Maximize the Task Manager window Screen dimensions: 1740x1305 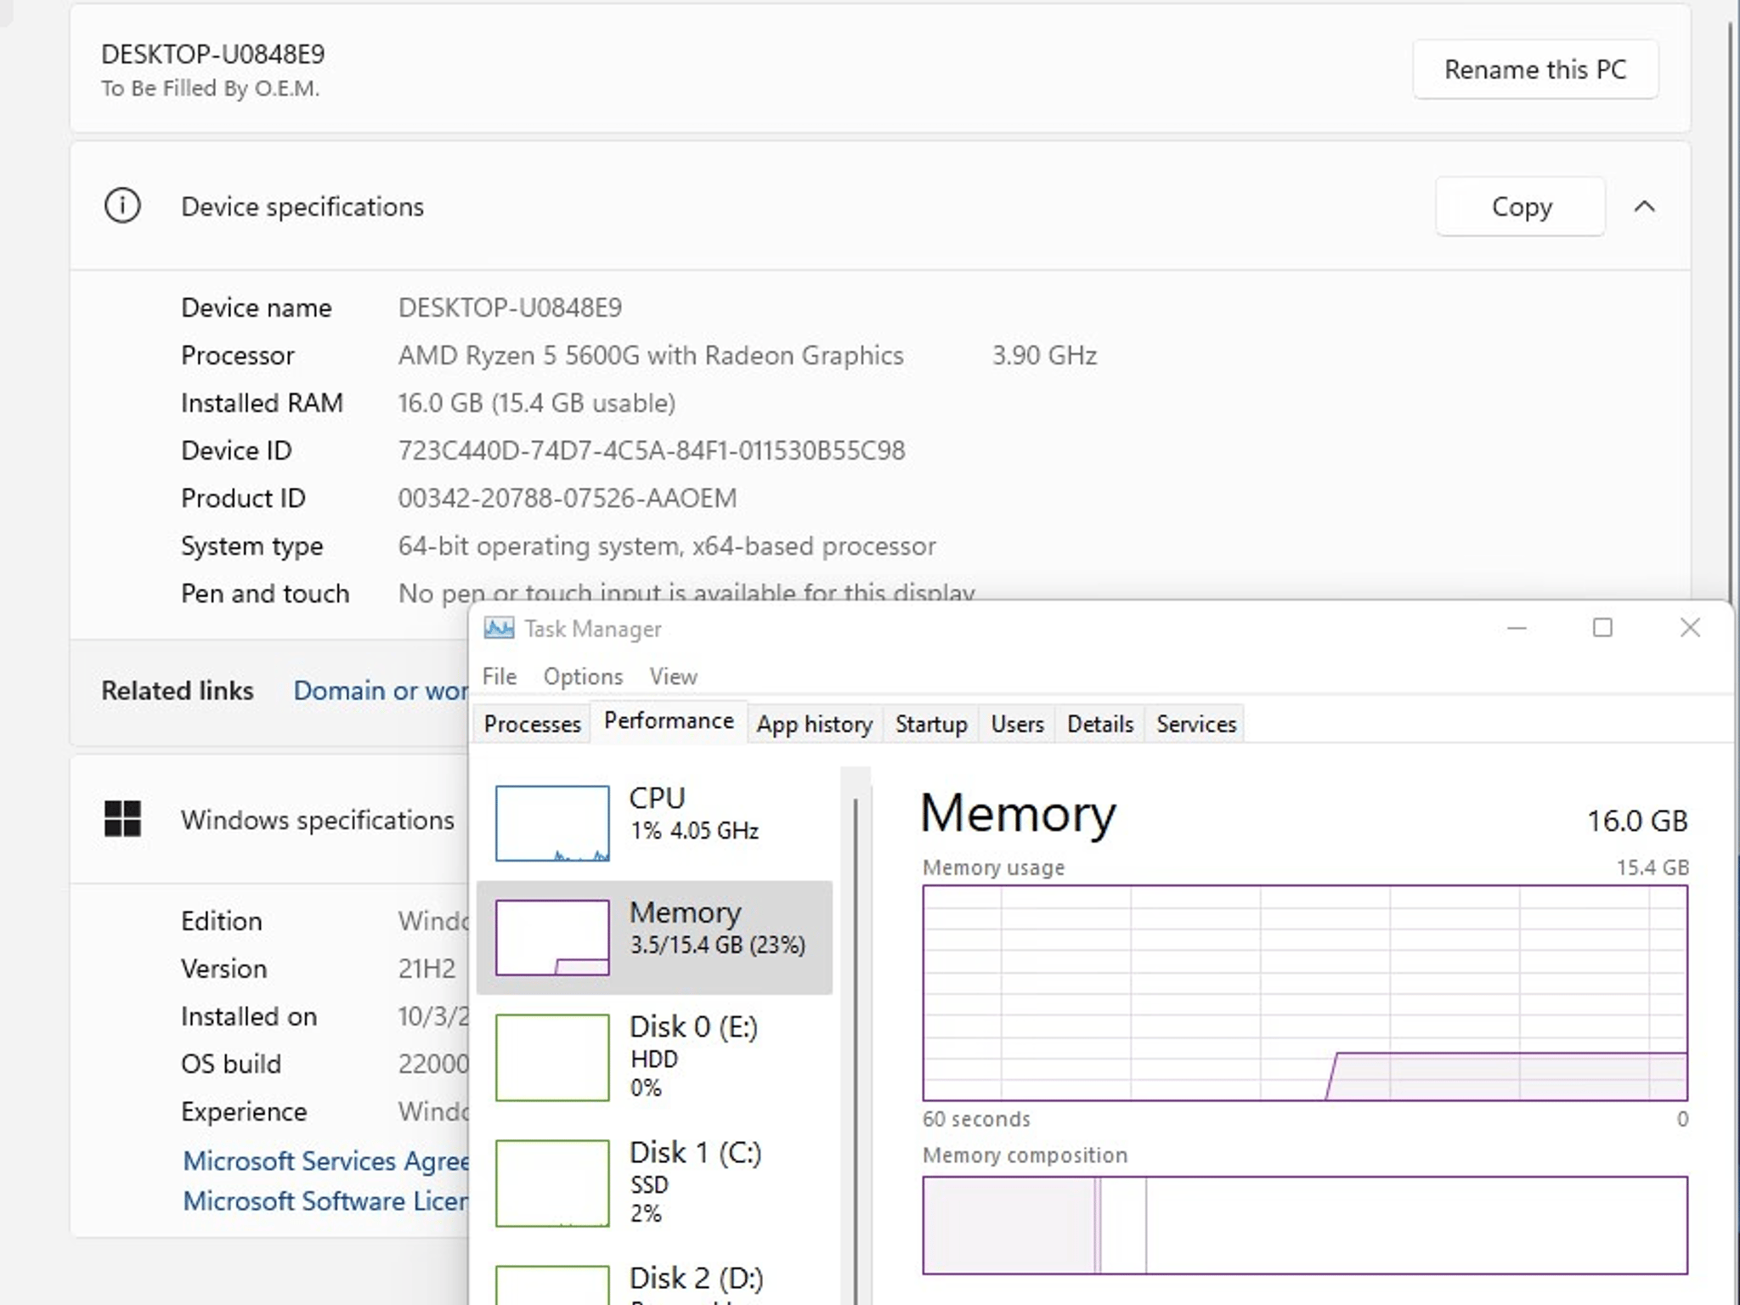coord(1602,629)
